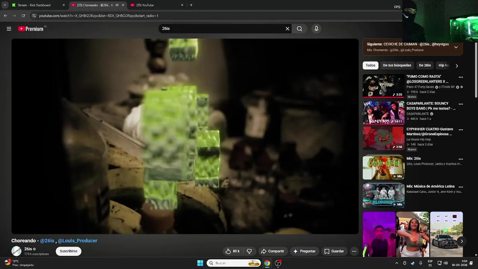Expand the Siguiente playlist panel chevron
This screenshot has height=269, width=478.
point(456,47)
